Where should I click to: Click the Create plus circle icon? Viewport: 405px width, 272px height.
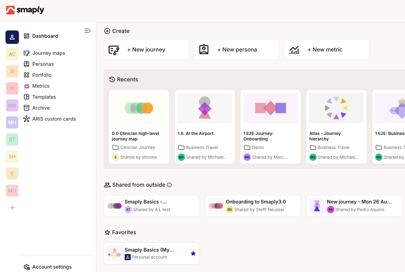pos(107,31)
